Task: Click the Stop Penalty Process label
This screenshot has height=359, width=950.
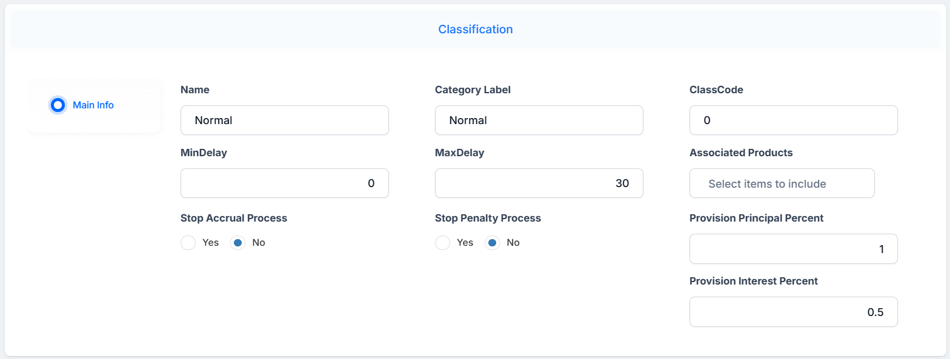Action: [488, 218]
